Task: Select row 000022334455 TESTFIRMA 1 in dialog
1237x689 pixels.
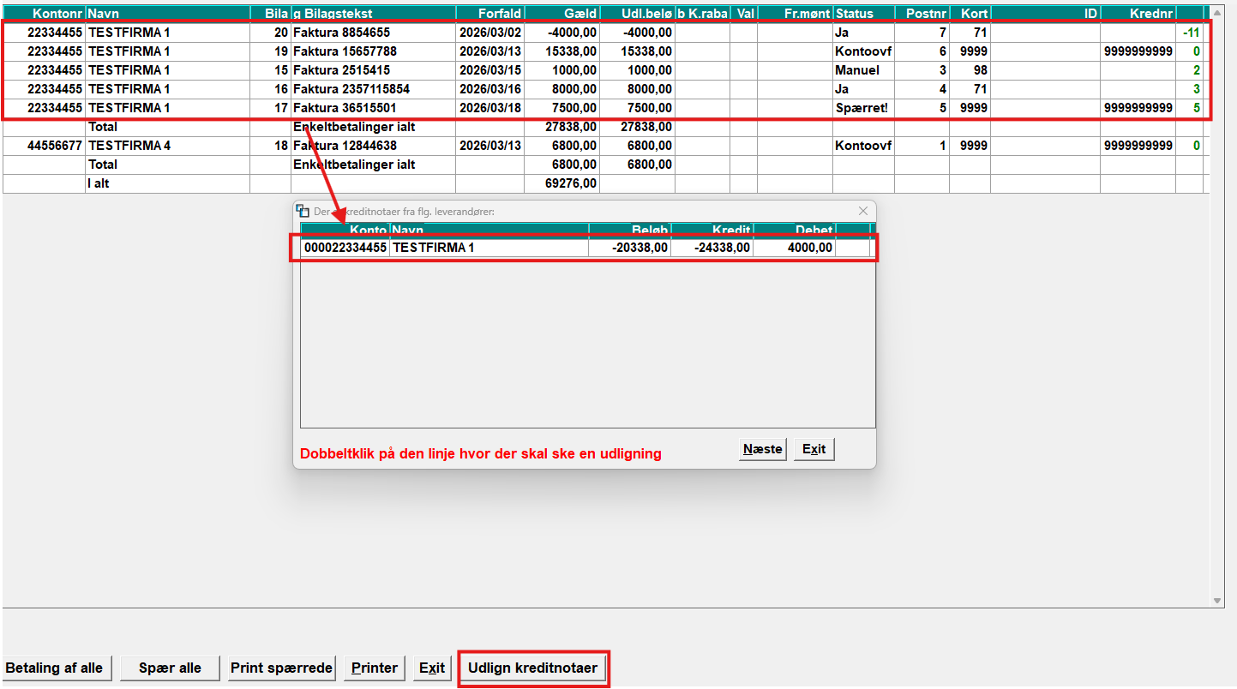Action: tap(588, 248)
